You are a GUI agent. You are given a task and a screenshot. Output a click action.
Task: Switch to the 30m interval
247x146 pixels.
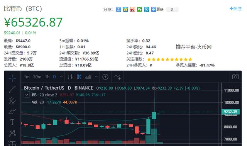[x=37, y=77]
